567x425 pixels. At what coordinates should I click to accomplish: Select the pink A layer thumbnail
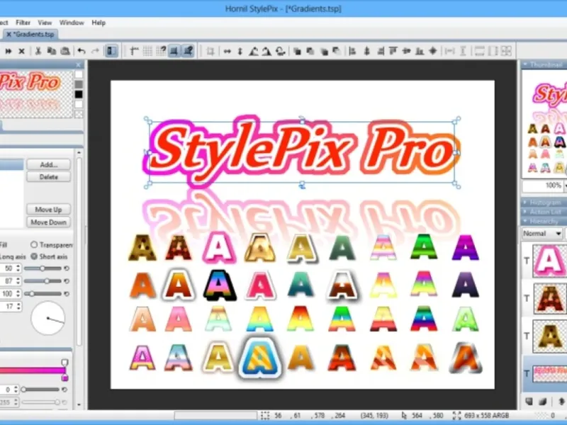(550, 260)
